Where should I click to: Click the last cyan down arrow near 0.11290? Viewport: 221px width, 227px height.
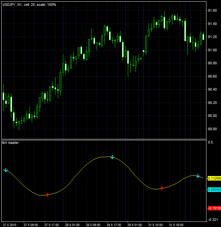point(198,176)
